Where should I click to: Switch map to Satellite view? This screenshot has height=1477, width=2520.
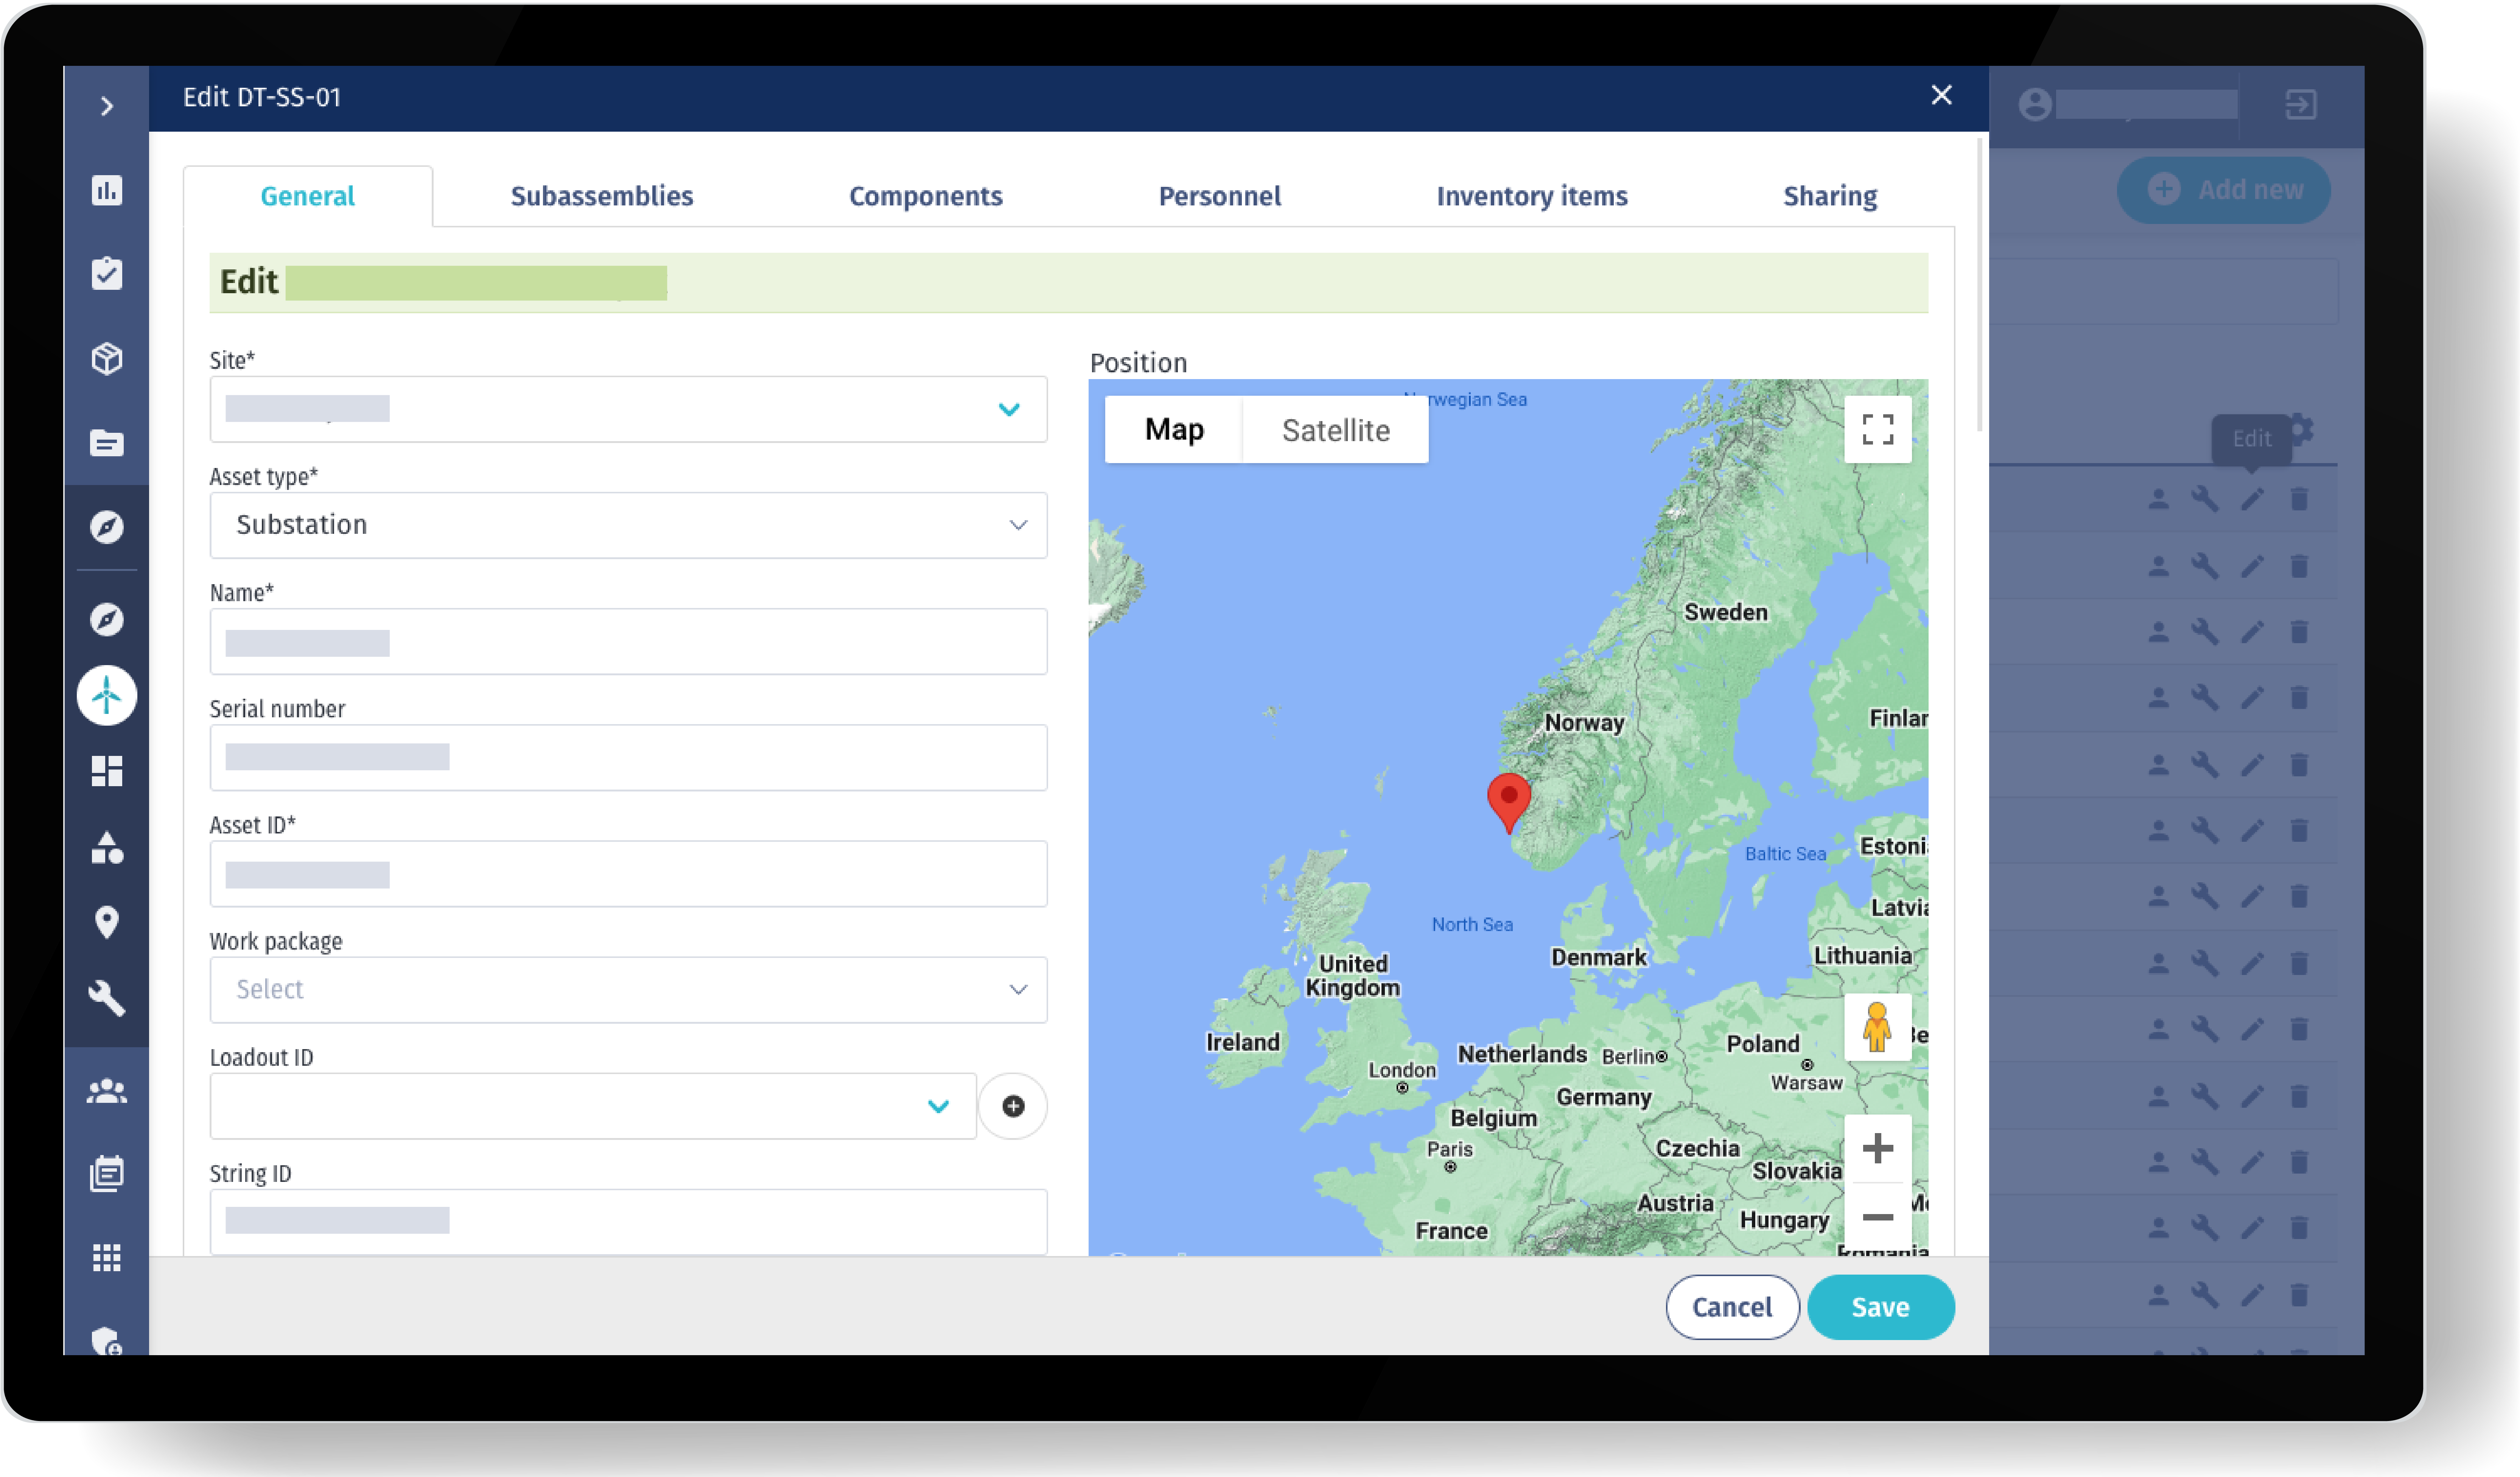[1336, 430]
